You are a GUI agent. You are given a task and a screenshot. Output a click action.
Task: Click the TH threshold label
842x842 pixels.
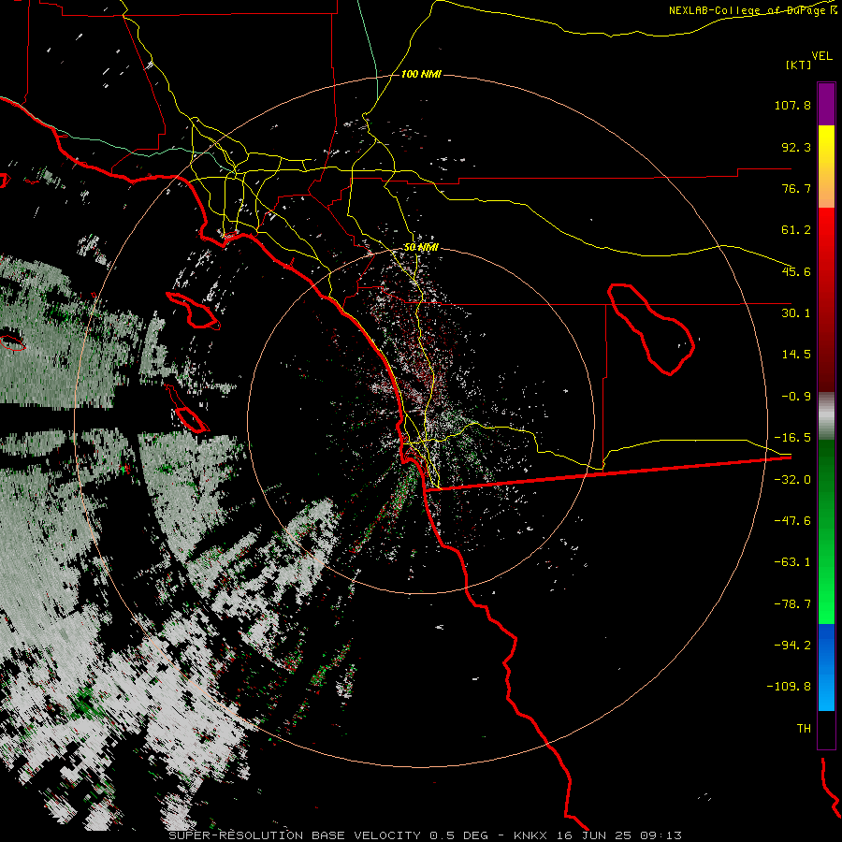804,728
